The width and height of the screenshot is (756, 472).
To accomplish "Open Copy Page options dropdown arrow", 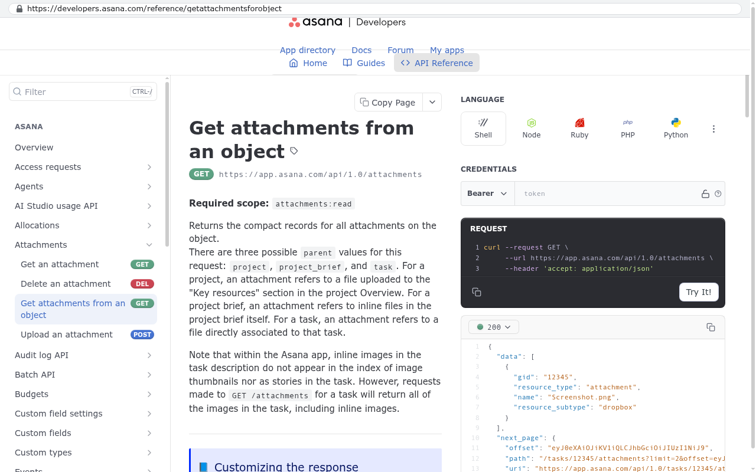I will (432, 102).
